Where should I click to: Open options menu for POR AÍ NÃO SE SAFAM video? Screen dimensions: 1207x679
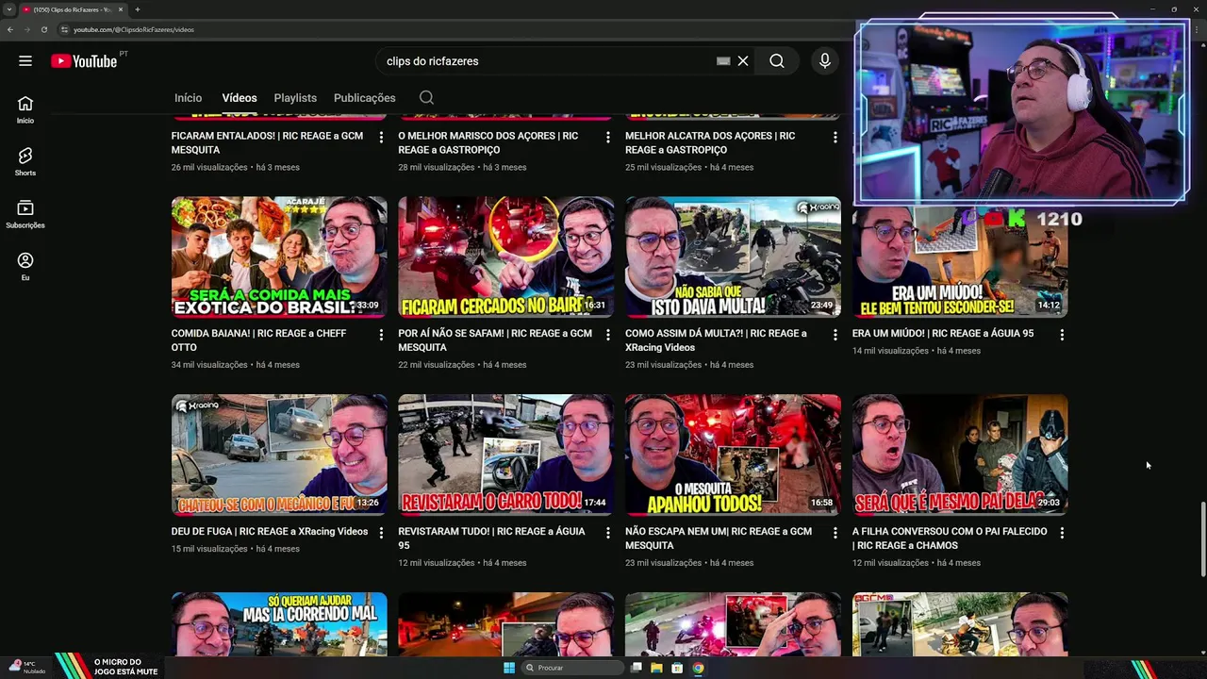click(608, 335)
